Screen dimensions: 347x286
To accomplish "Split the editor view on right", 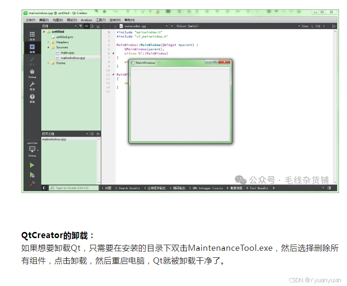I will tap(334, 26).
